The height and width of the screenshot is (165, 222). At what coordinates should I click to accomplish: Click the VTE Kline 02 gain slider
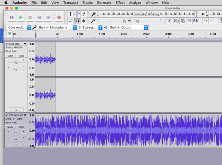click(16, 133)
